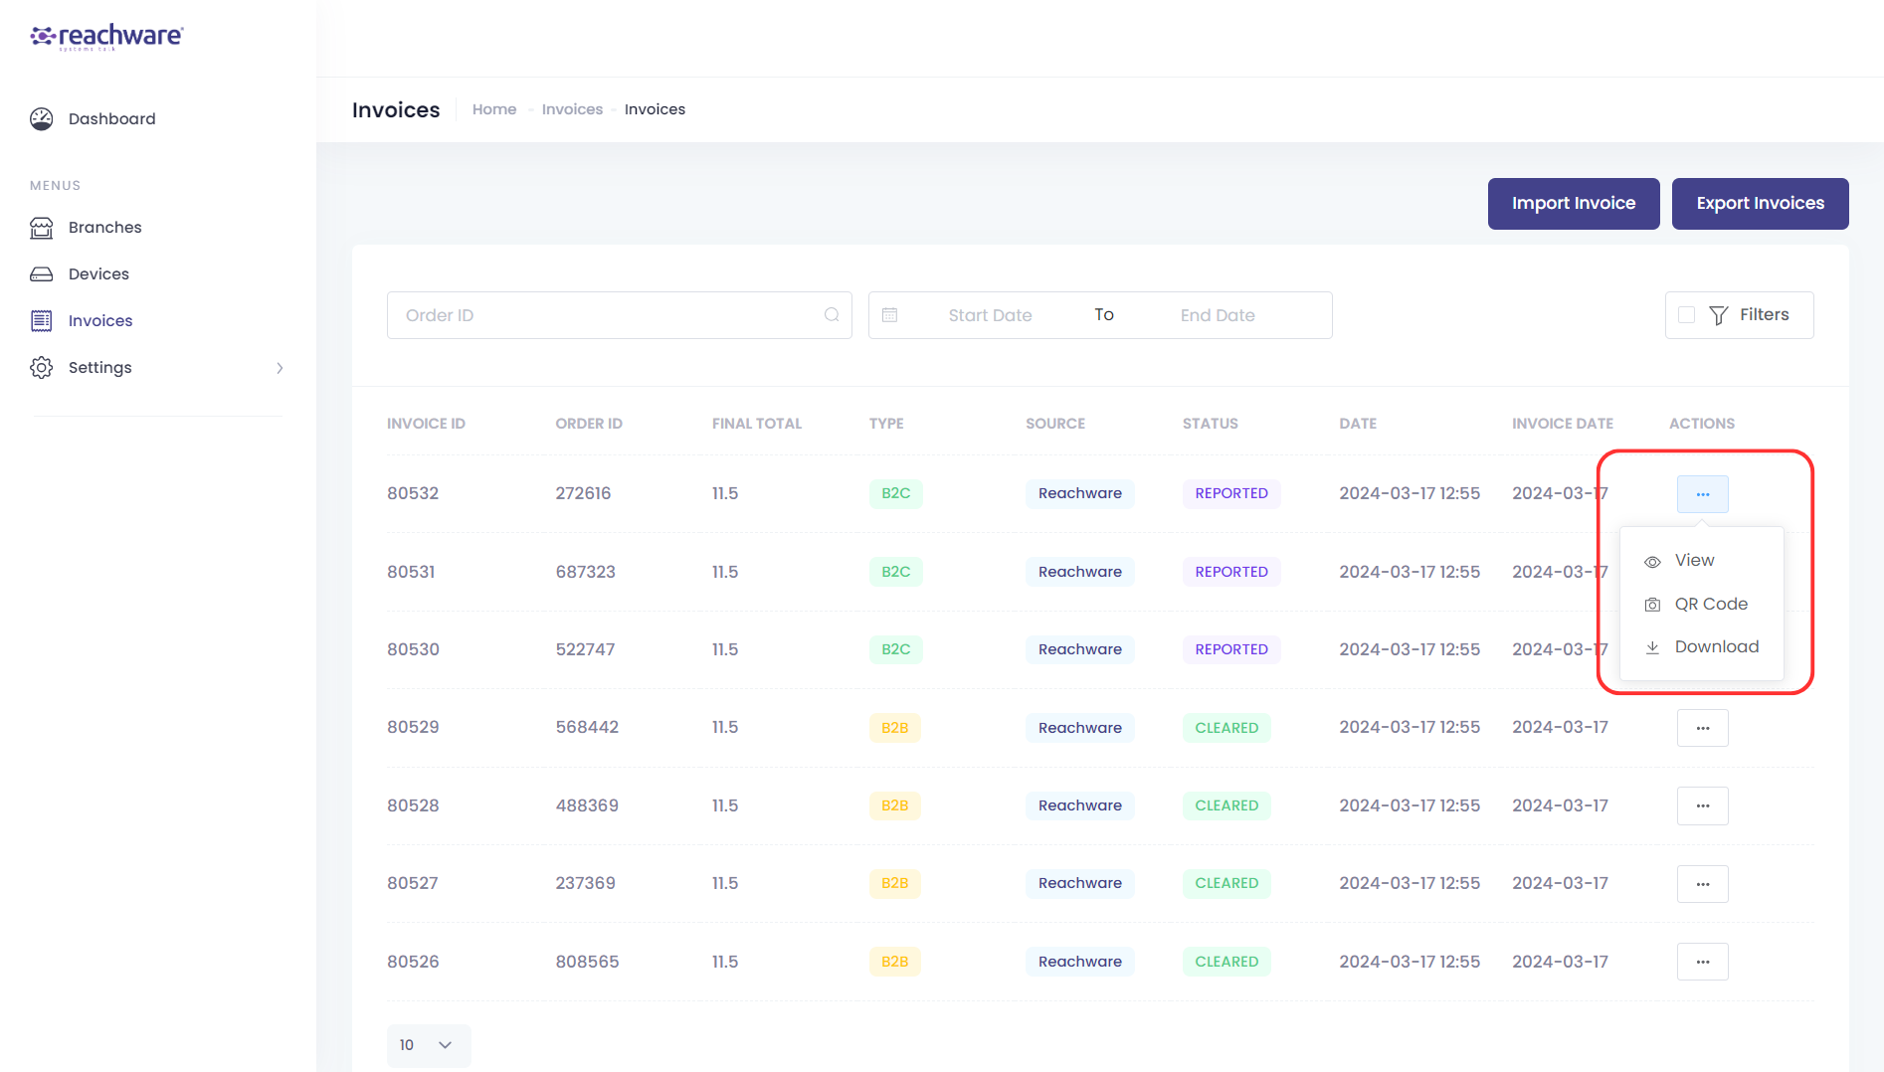1884x1072 pixels.
Task: Click order ID 522747
Action: 586,649
